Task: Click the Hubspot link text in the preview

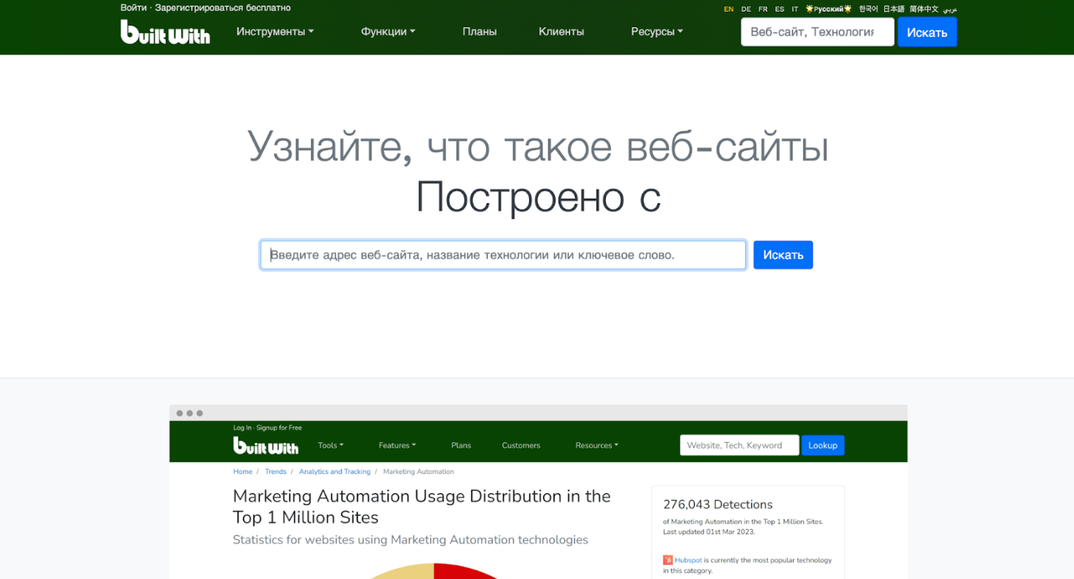Action: tap(688, 560)
